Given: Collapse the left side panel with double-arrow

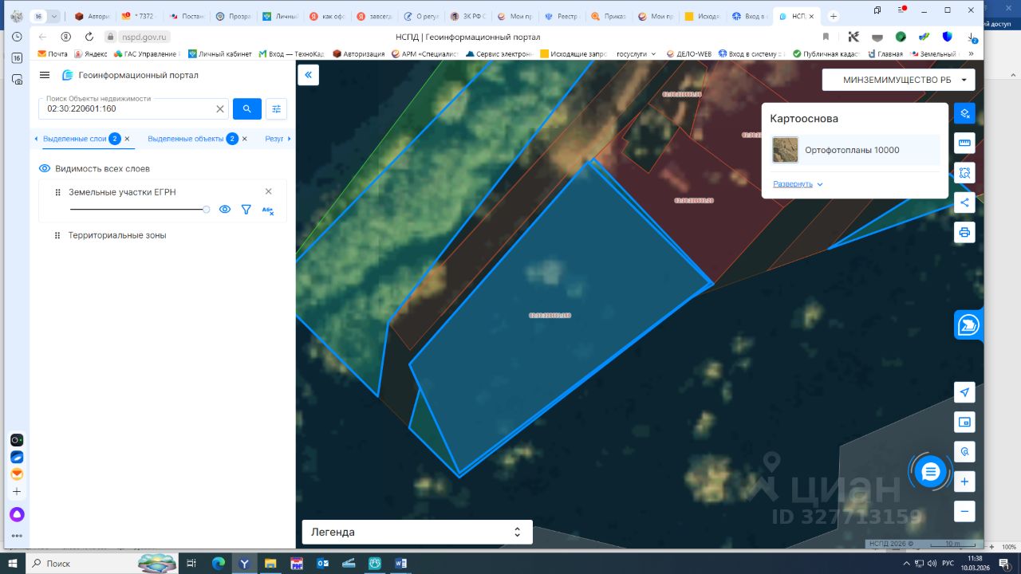Looking at the screenshot, I should [x=308, y=75].
